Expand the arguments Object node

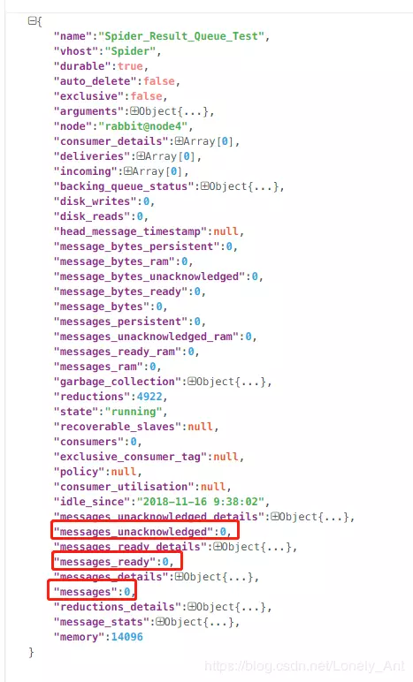click(134, 111)
